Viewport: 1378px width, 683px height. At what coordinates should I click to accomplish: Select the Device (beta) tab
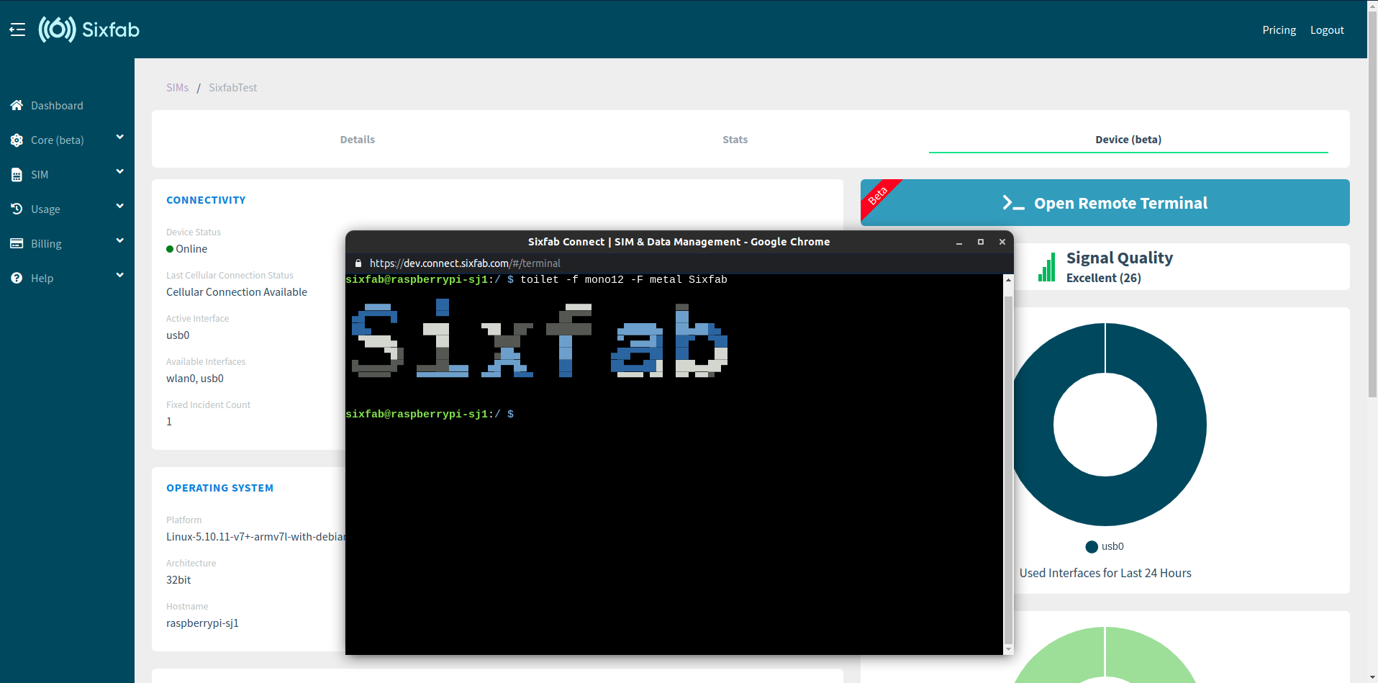[x=1128, y=140]
